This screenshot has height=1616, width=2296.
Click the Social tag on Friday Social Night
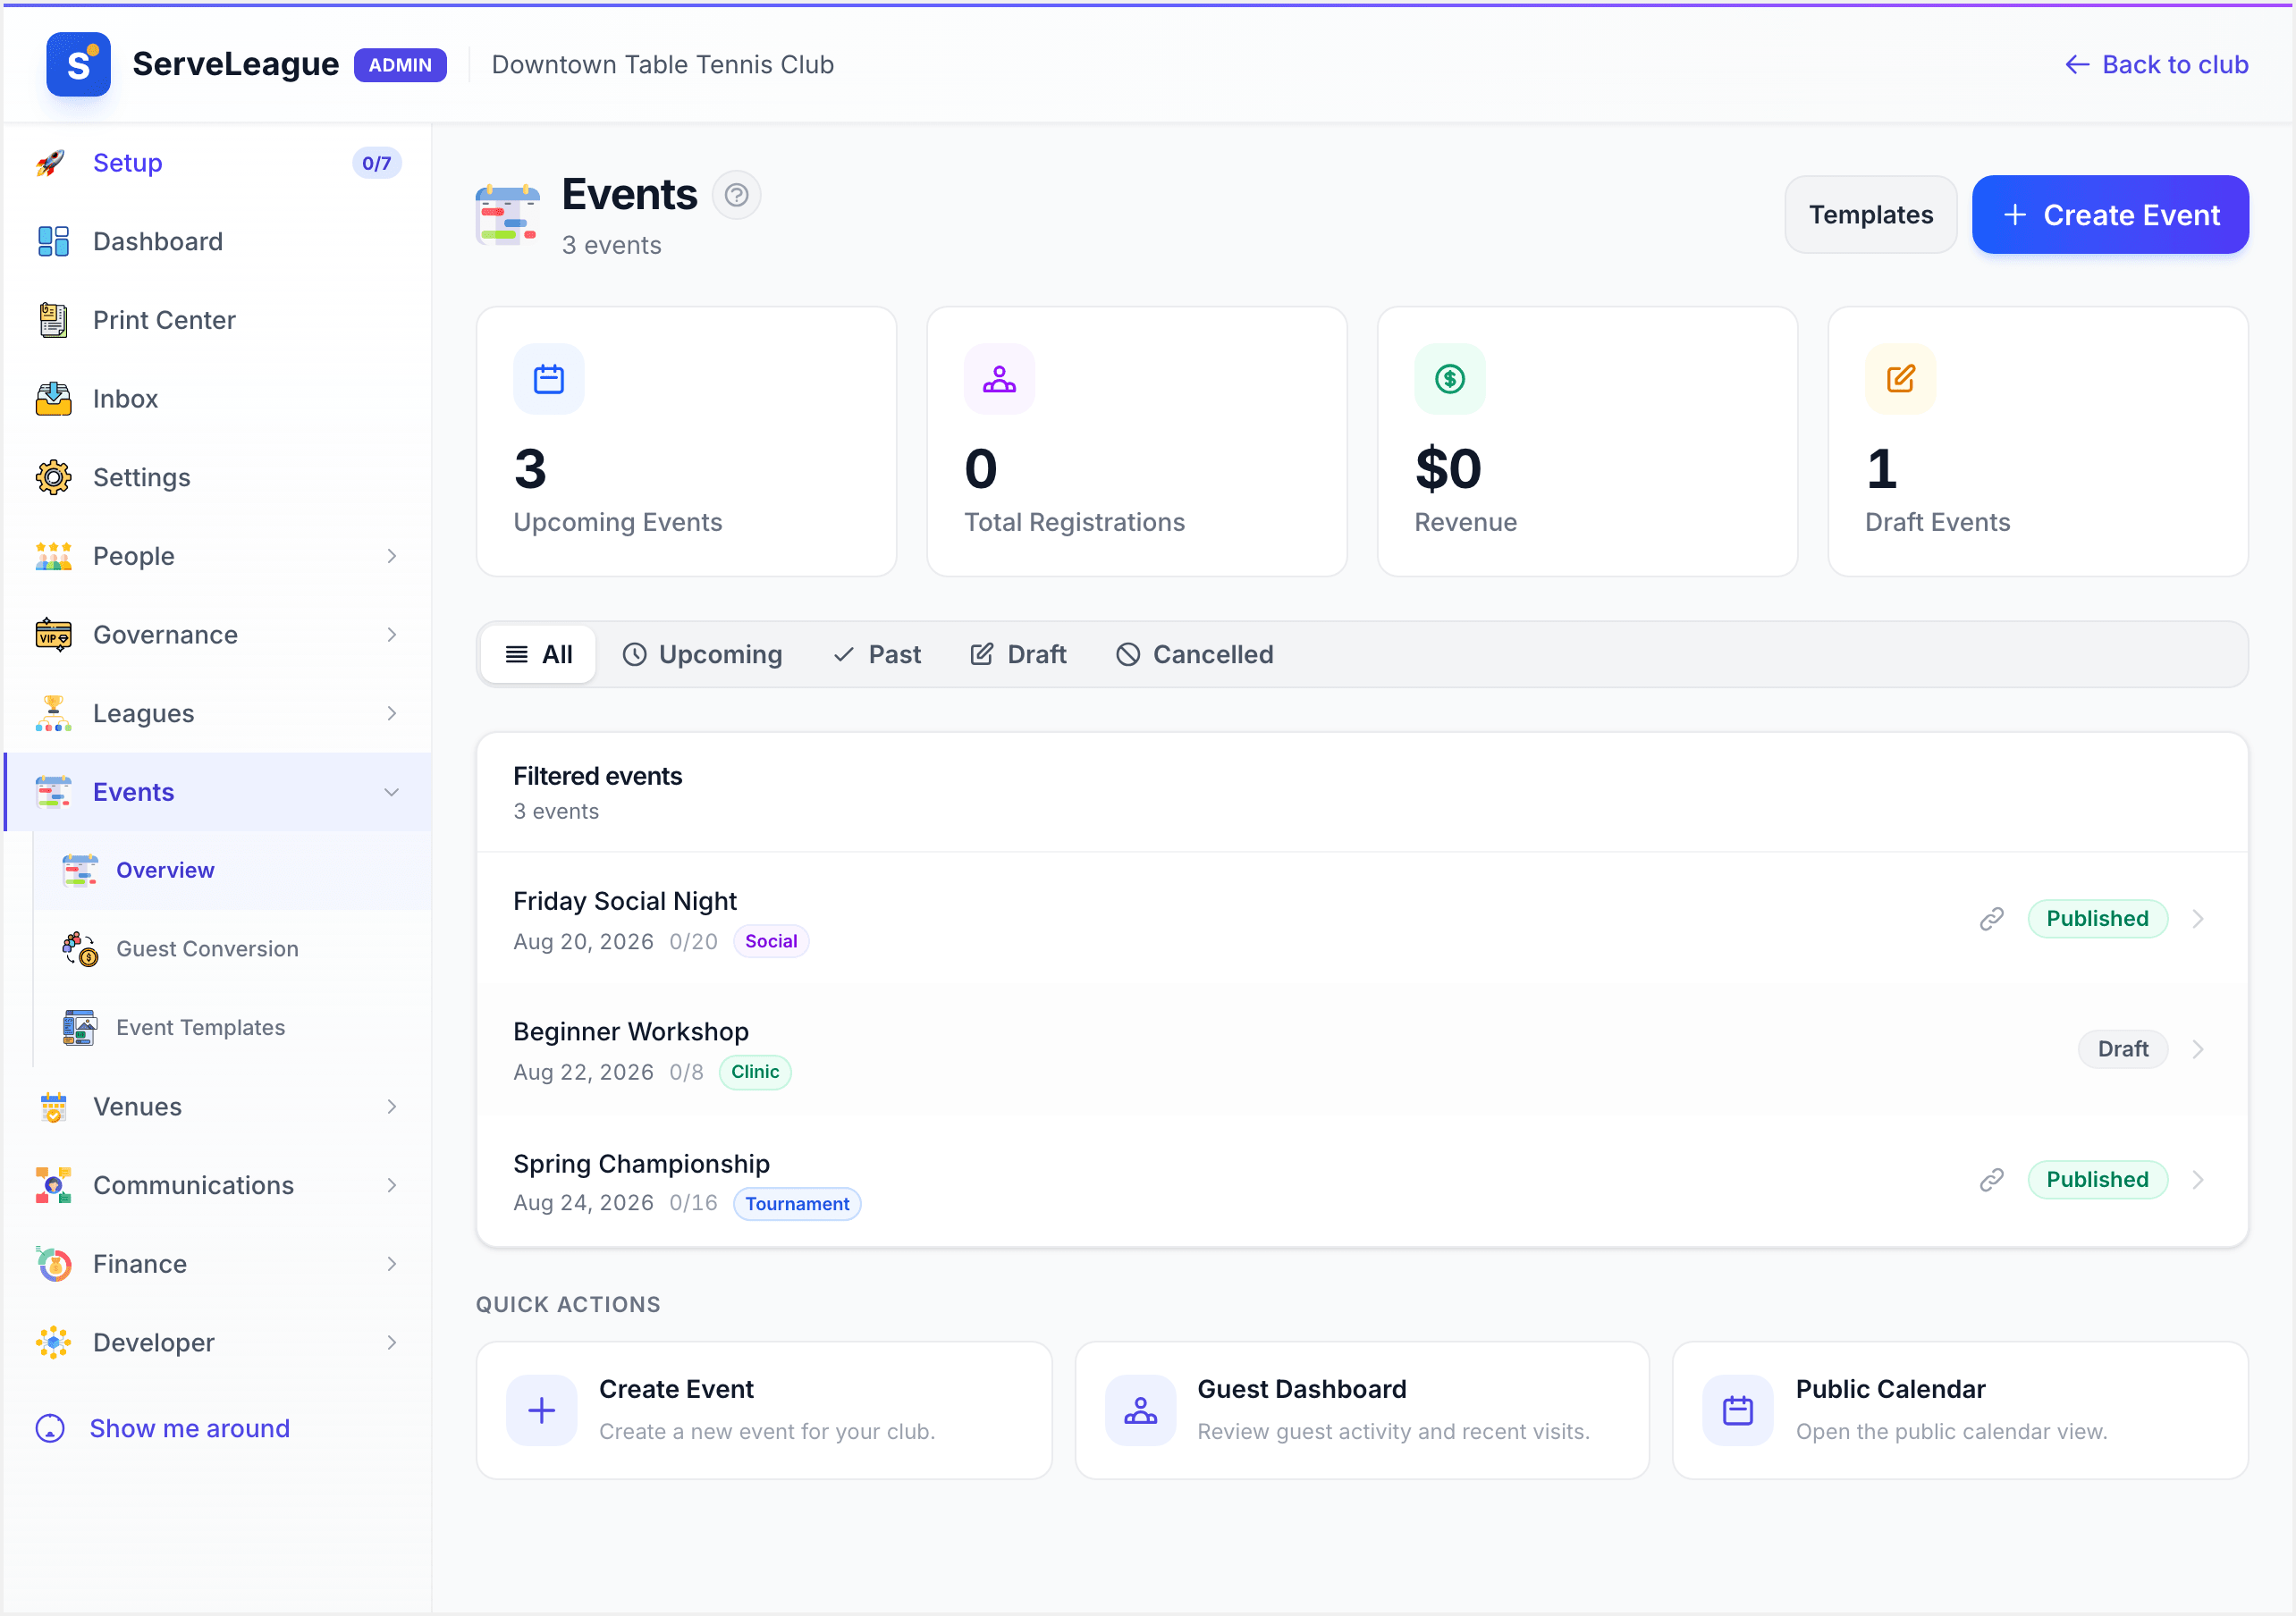(771, 942)
